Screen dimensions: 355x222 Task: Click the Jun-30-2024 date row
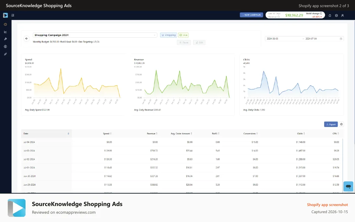pos(29,176)
